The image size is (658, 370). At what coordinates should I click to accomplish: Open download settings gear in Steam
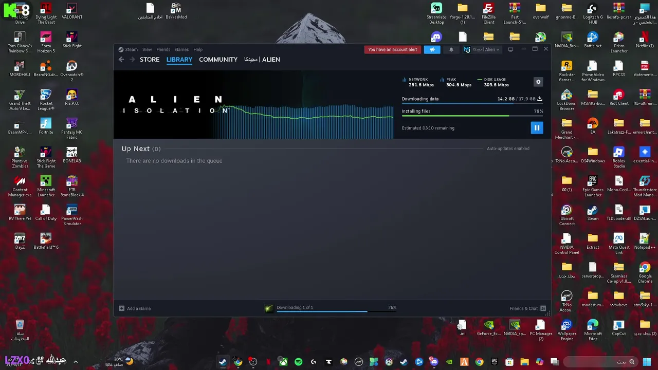pyautogui.click(x=538, y=82)
